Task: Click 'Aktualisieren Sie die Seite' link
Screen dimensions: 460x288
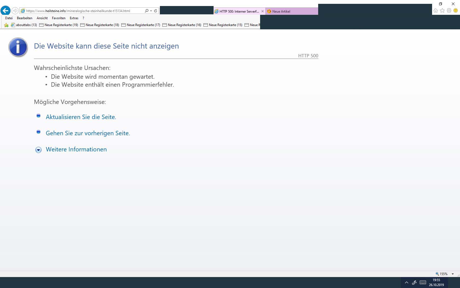Action: pos(81,117)
